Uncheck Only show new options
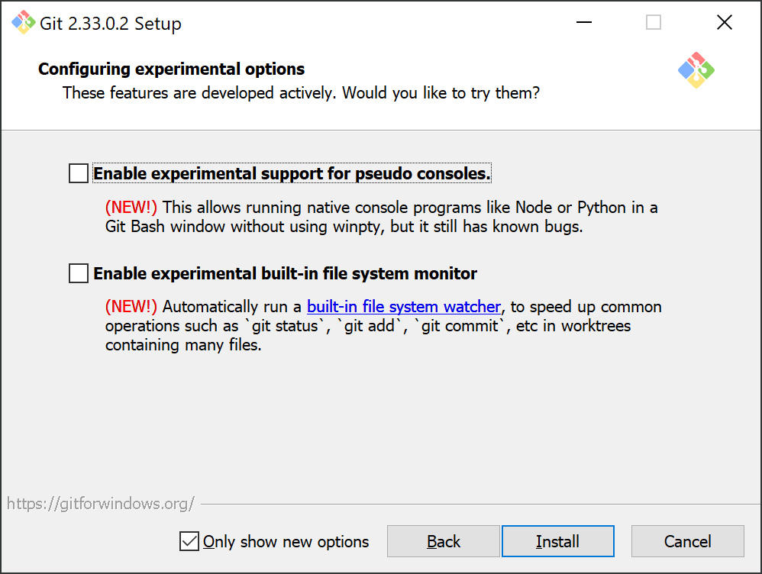Image resolution: width=762 pixels, height=574 pixels. (189, 541)
